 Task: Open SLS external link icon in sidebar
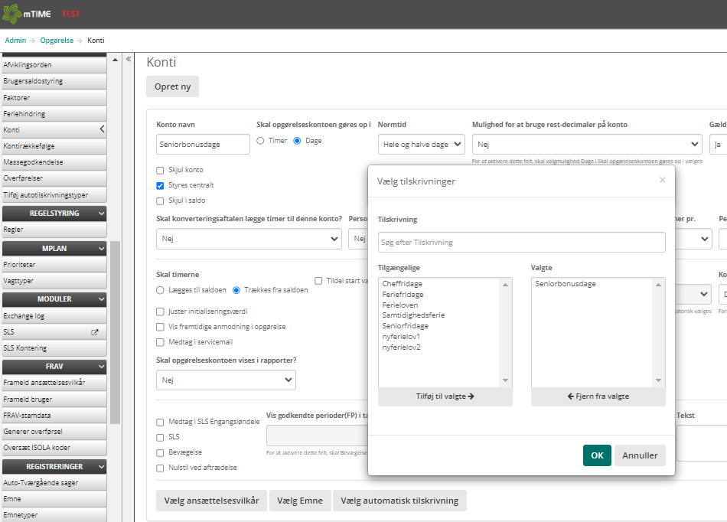95,332
